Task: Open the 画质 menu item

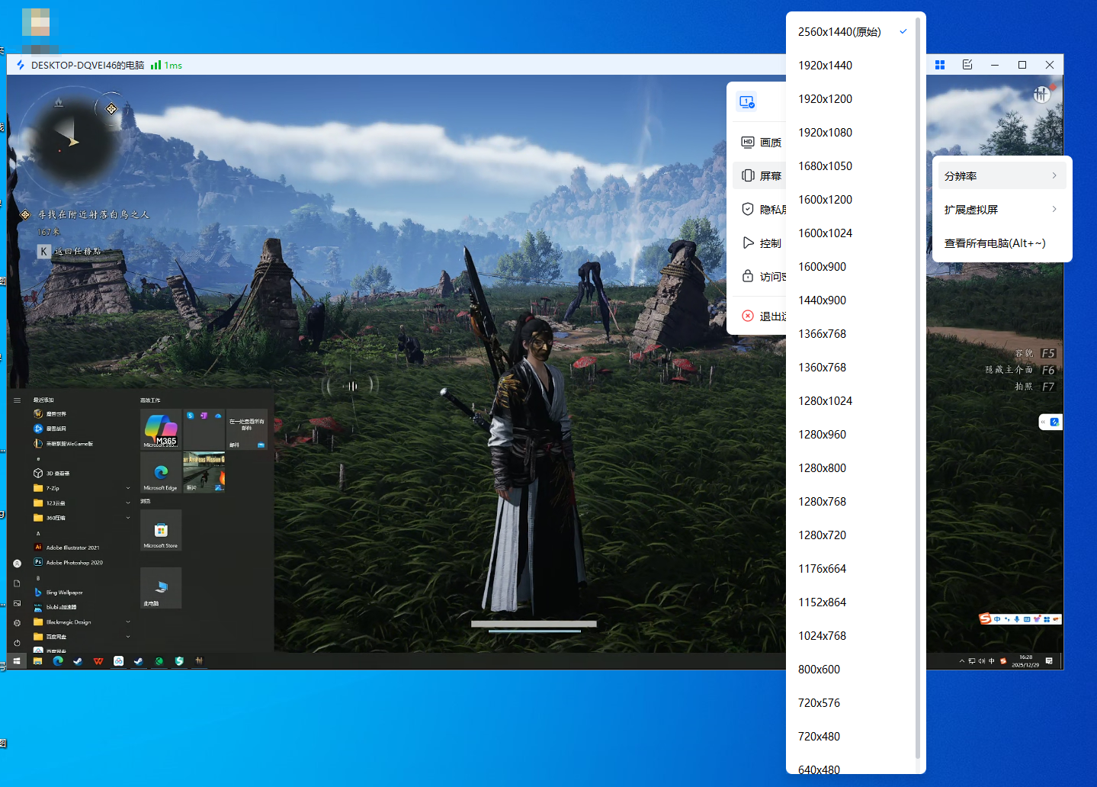Action: click(762, 143)
